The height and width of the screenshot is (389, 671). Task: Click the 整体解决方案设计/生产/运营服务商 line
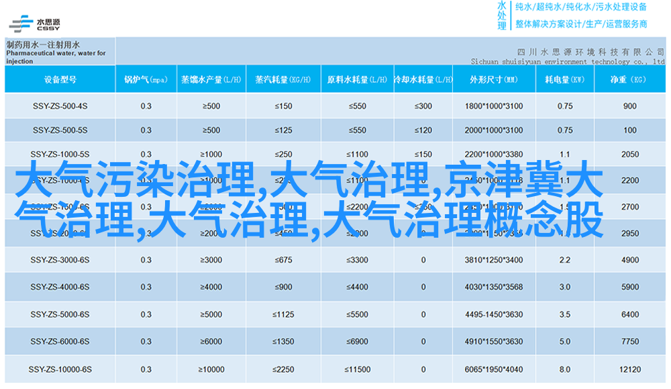(581, 24)
